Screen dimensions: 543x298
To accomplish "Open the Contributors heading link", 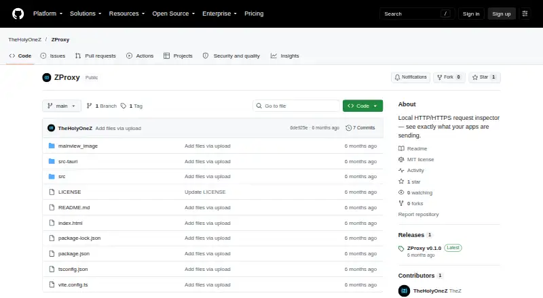I will point(416,276).
